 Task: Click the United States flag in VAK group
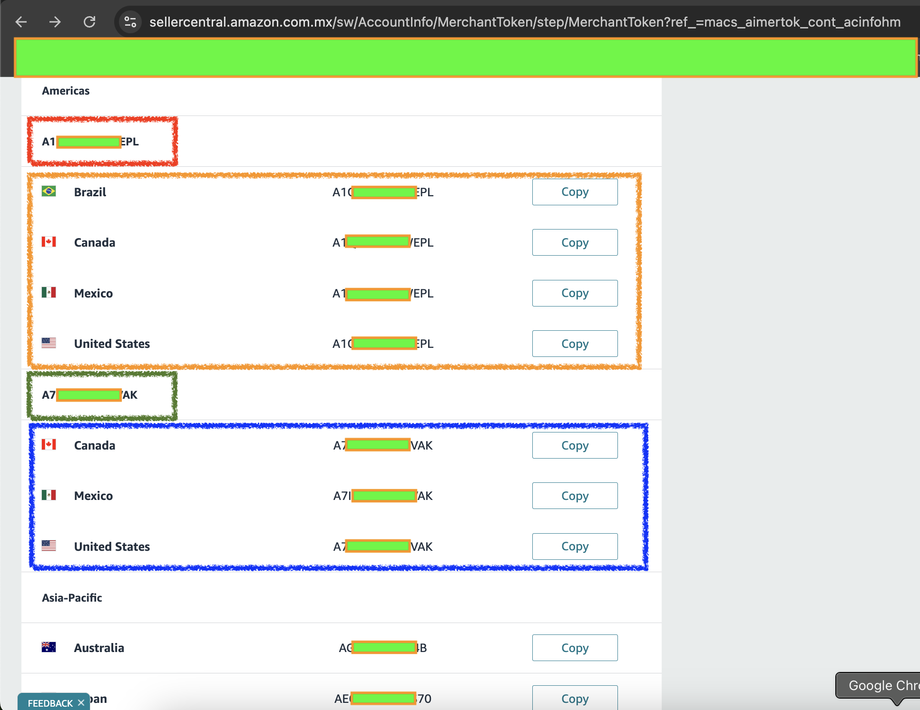click(49, 546)
